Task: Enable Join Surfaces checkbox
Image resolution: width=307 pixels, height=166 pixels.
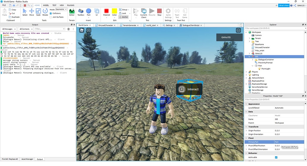Action: [x=51, y=17]
